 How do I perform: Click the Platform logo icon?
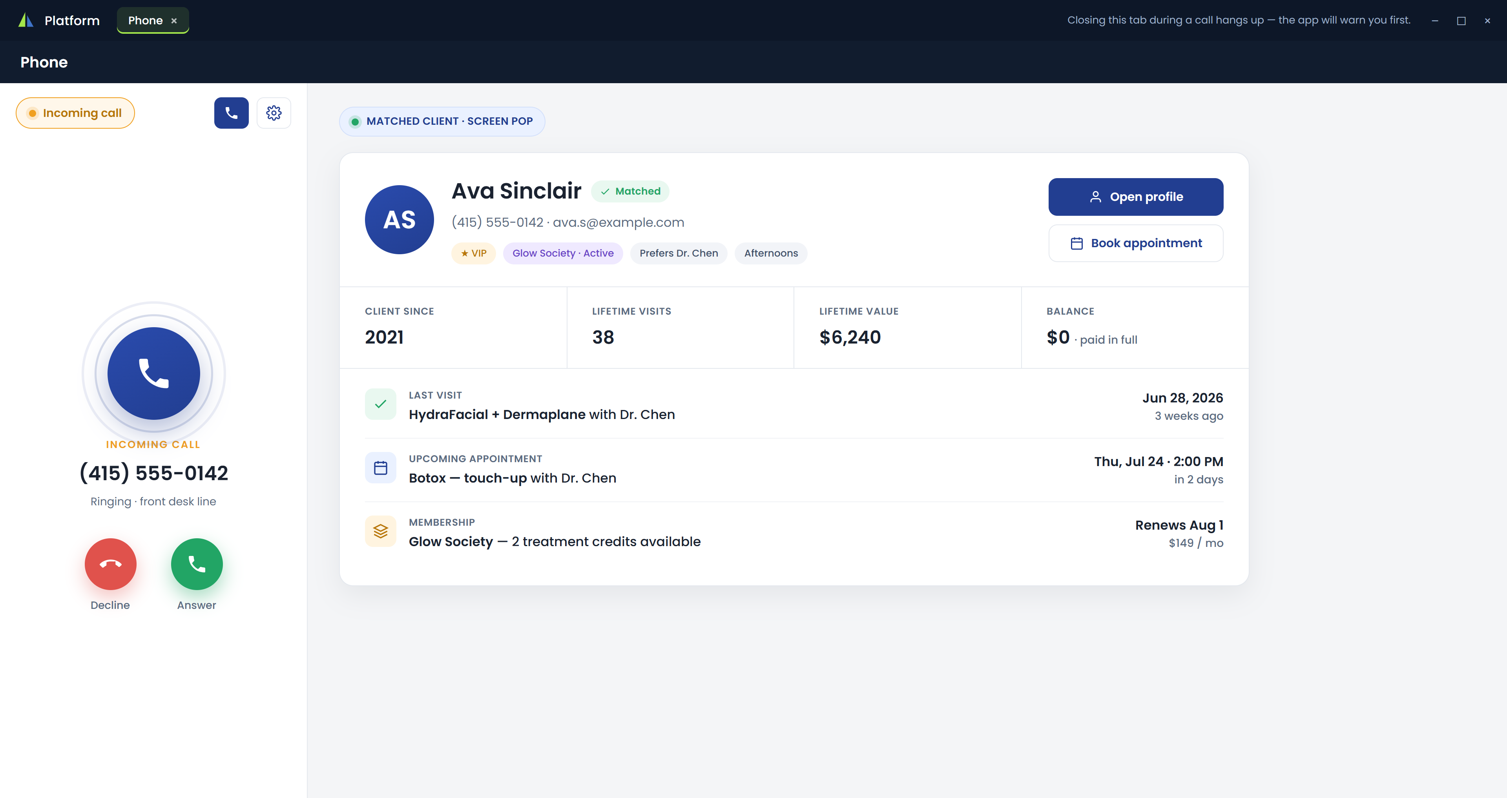[26, 20]
